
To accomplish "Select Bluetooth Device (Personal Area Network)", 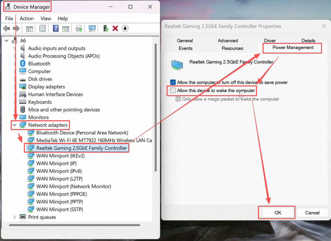I will [82, 133].
